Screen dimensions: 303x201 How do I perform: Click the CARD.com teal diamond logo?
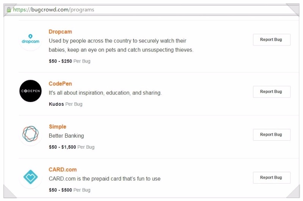click(30, 177)
